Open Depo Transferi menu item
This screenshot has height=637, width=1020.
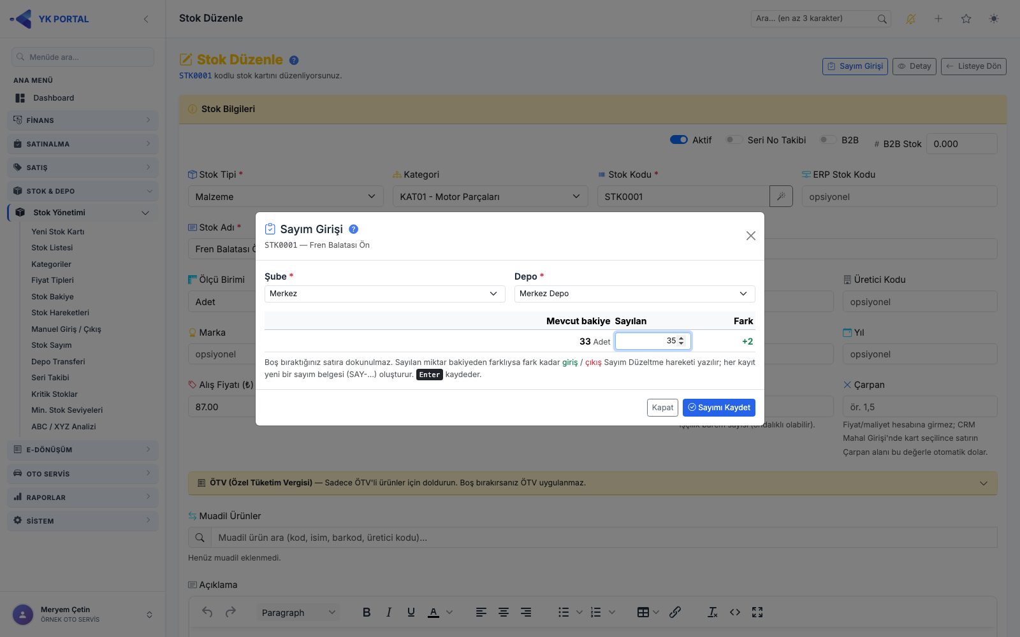point(58,362)
